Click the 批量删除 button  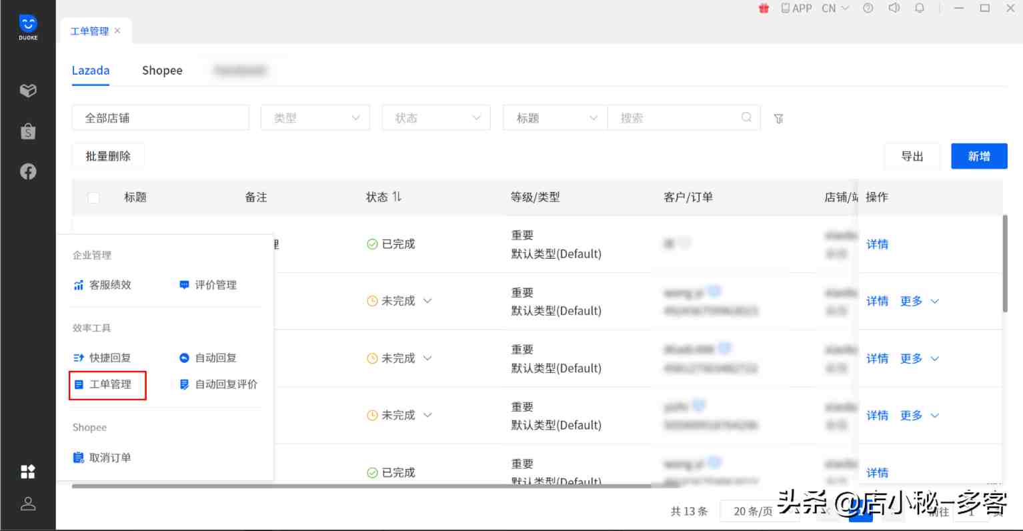click(x=108, y=156)
